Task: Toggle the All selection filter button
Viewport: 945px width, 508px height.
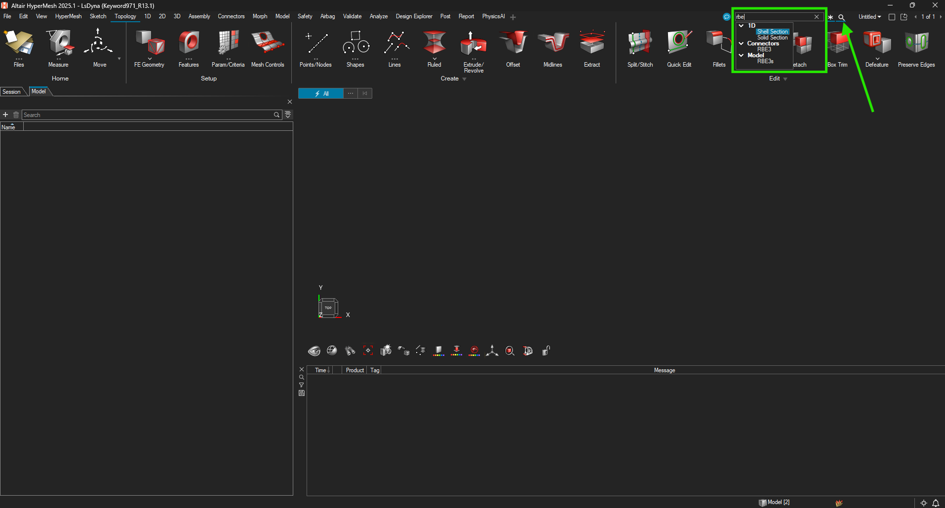Action: 321,94
